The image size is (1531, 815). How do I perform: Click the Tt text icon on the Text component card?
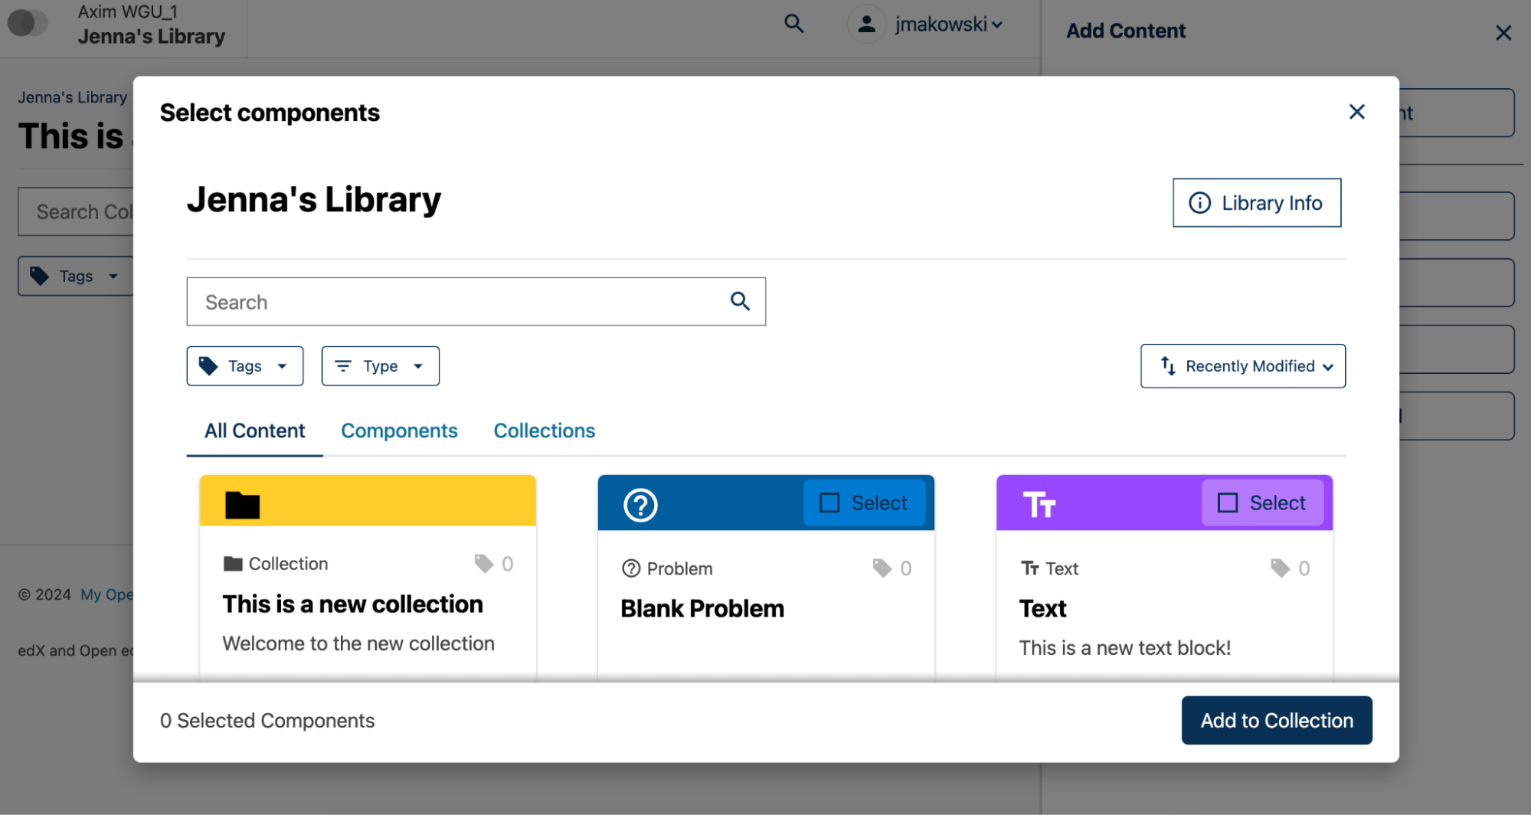(x=1039, y=504)
